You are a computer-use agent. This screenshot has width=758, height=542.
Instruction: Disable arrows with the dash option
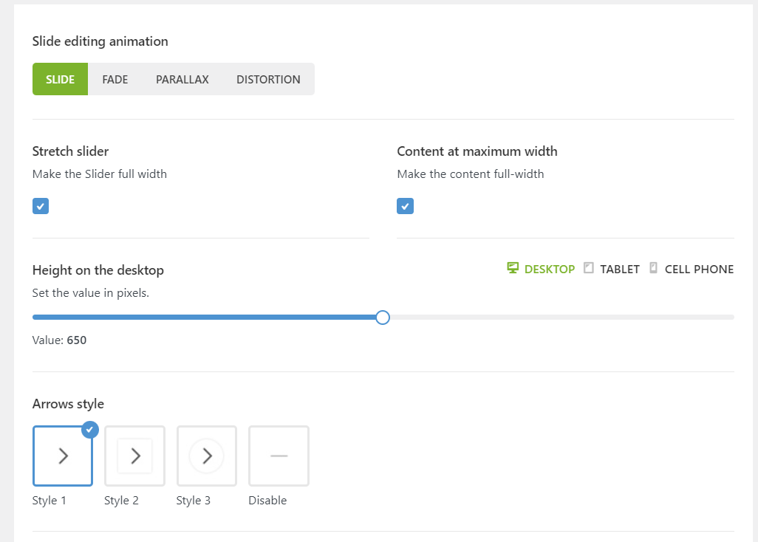point(279,456)
